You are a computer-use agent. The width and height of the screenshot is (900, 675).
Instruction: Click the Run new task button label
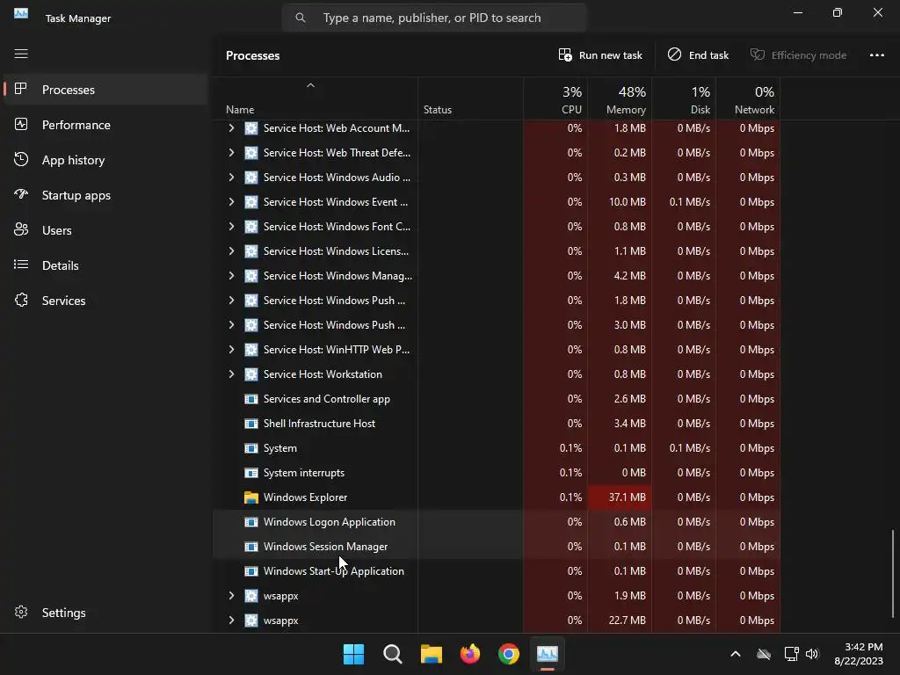pyautogui.click(x=610, y=55)
